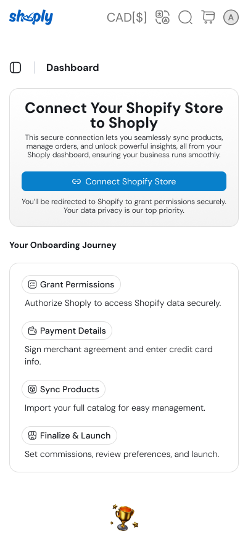Click the link icon inside Connect button
248x539 pixels.
[76, 181]
